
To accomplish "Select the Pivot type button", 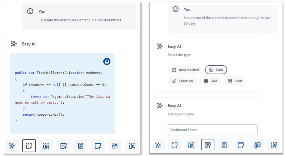I will click(235, 81).
